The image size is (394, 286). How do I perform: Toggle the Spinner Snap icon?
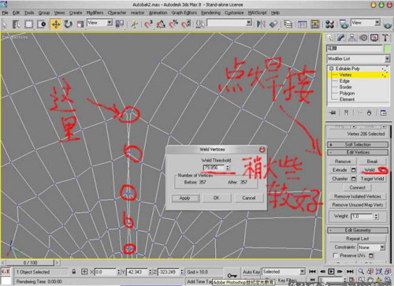pyautogui.click(x=186, y=24)
